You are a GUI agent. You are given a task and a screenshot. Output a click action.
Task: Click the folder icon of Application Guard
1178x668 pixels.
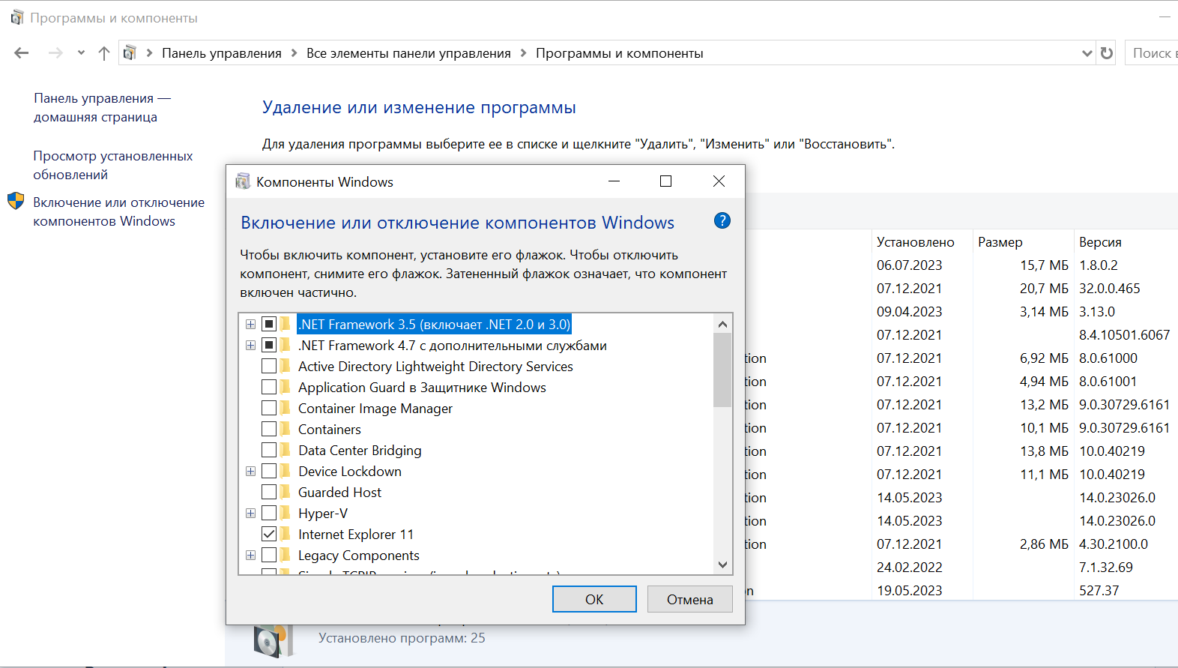(x=286, y=387)
